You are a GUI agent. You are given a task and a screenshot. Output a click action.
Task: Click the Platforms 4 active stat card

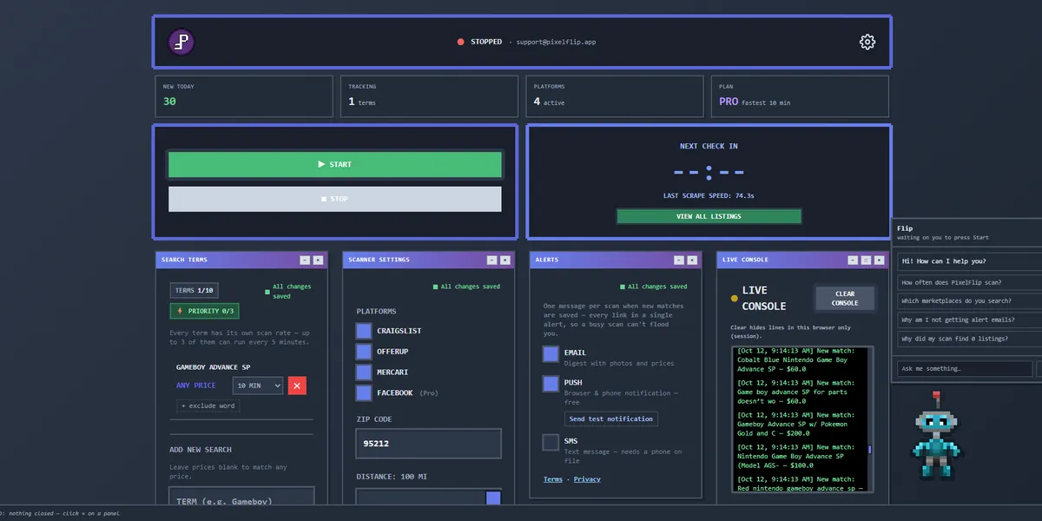[x=614, y=96]
